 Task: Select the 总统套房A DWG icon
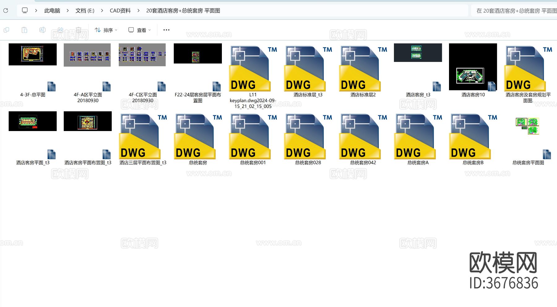[x=418, y=136]
